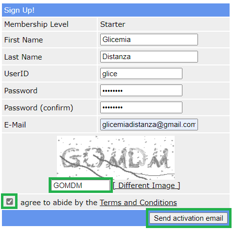This screenshot has height=230, width=233.
Task: Focus the E-Mail address field
Action: (x=149, y=125)
